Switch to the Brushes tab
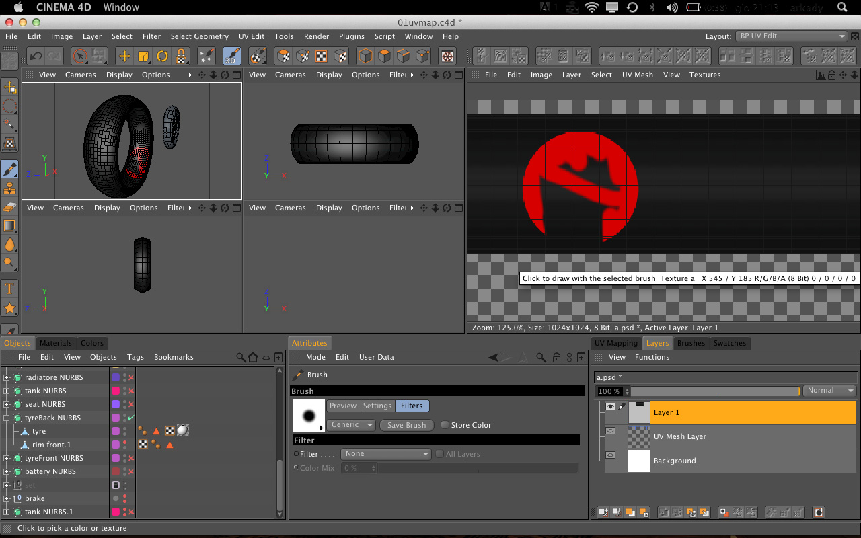 [691, 343]
